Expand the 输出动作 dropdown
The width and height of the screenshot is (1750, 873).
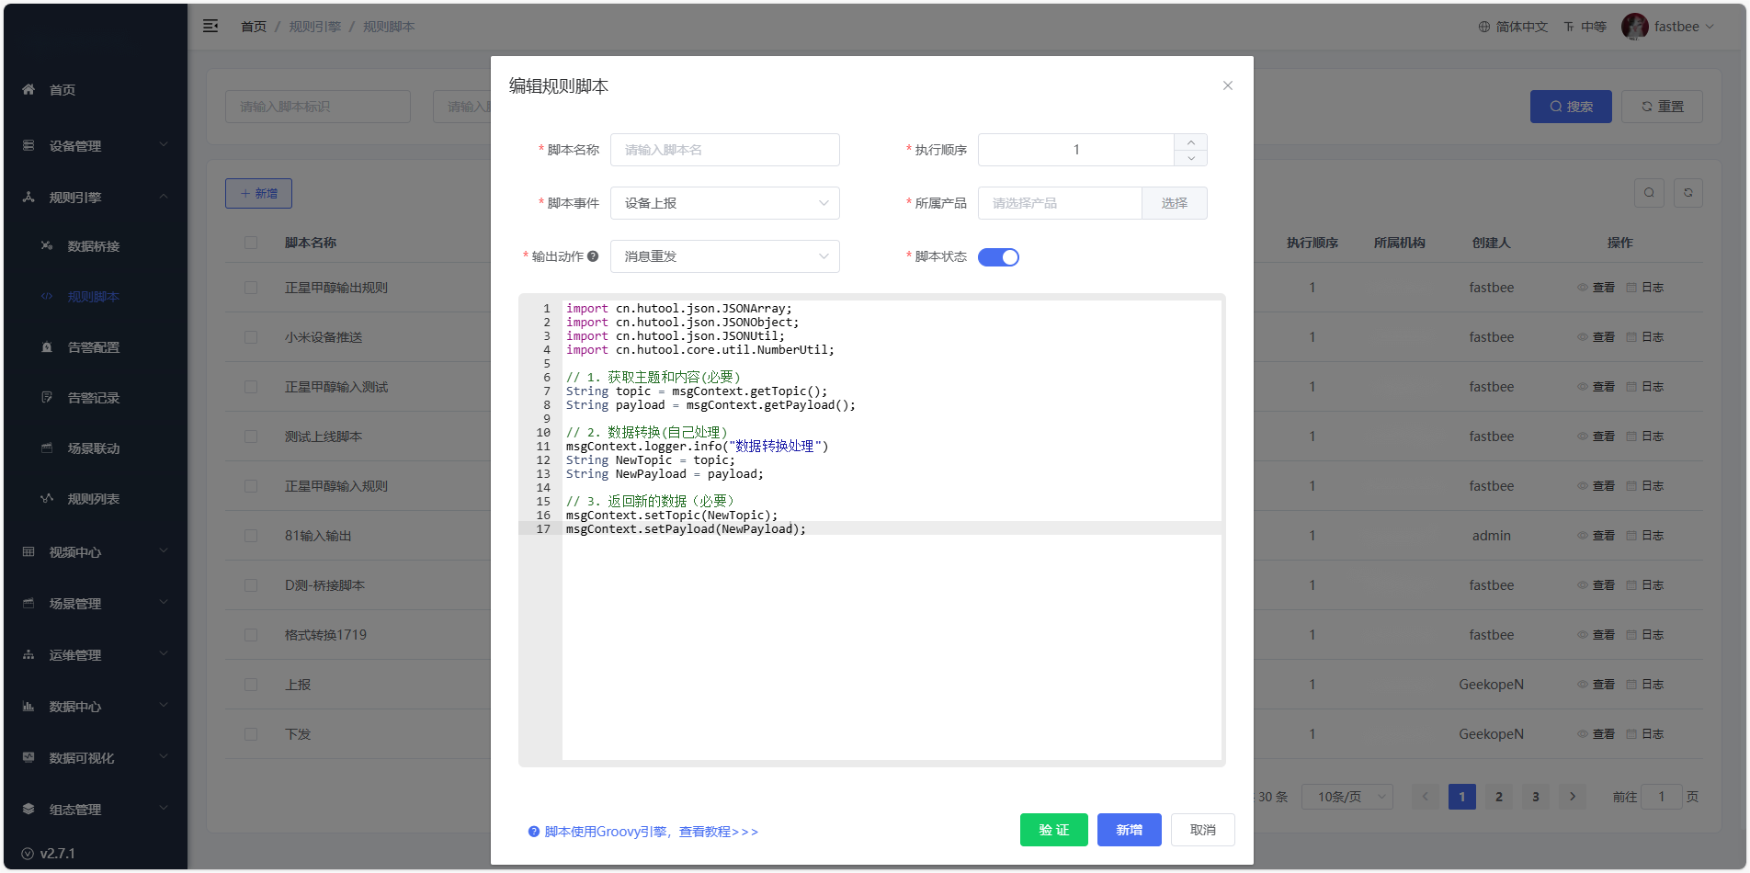724,256
